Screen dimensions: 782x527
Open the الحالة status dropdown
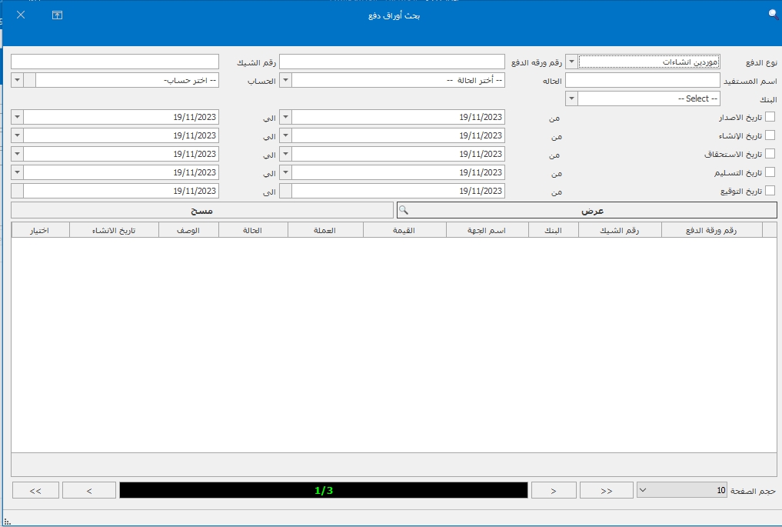click(285, 80)
